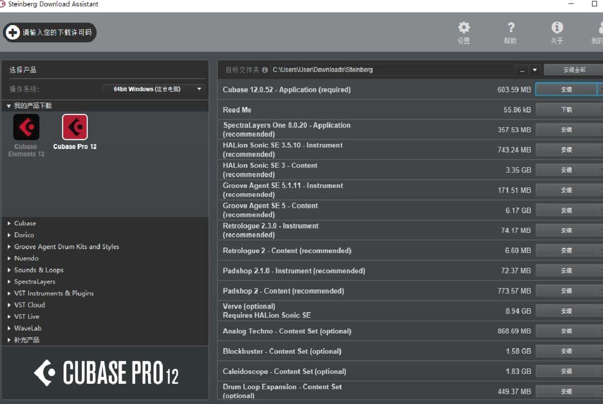Image resolution: width=603 pixels, height=404 pixels.
Task: Install Retrologue 2 Content
Action: 566,250
